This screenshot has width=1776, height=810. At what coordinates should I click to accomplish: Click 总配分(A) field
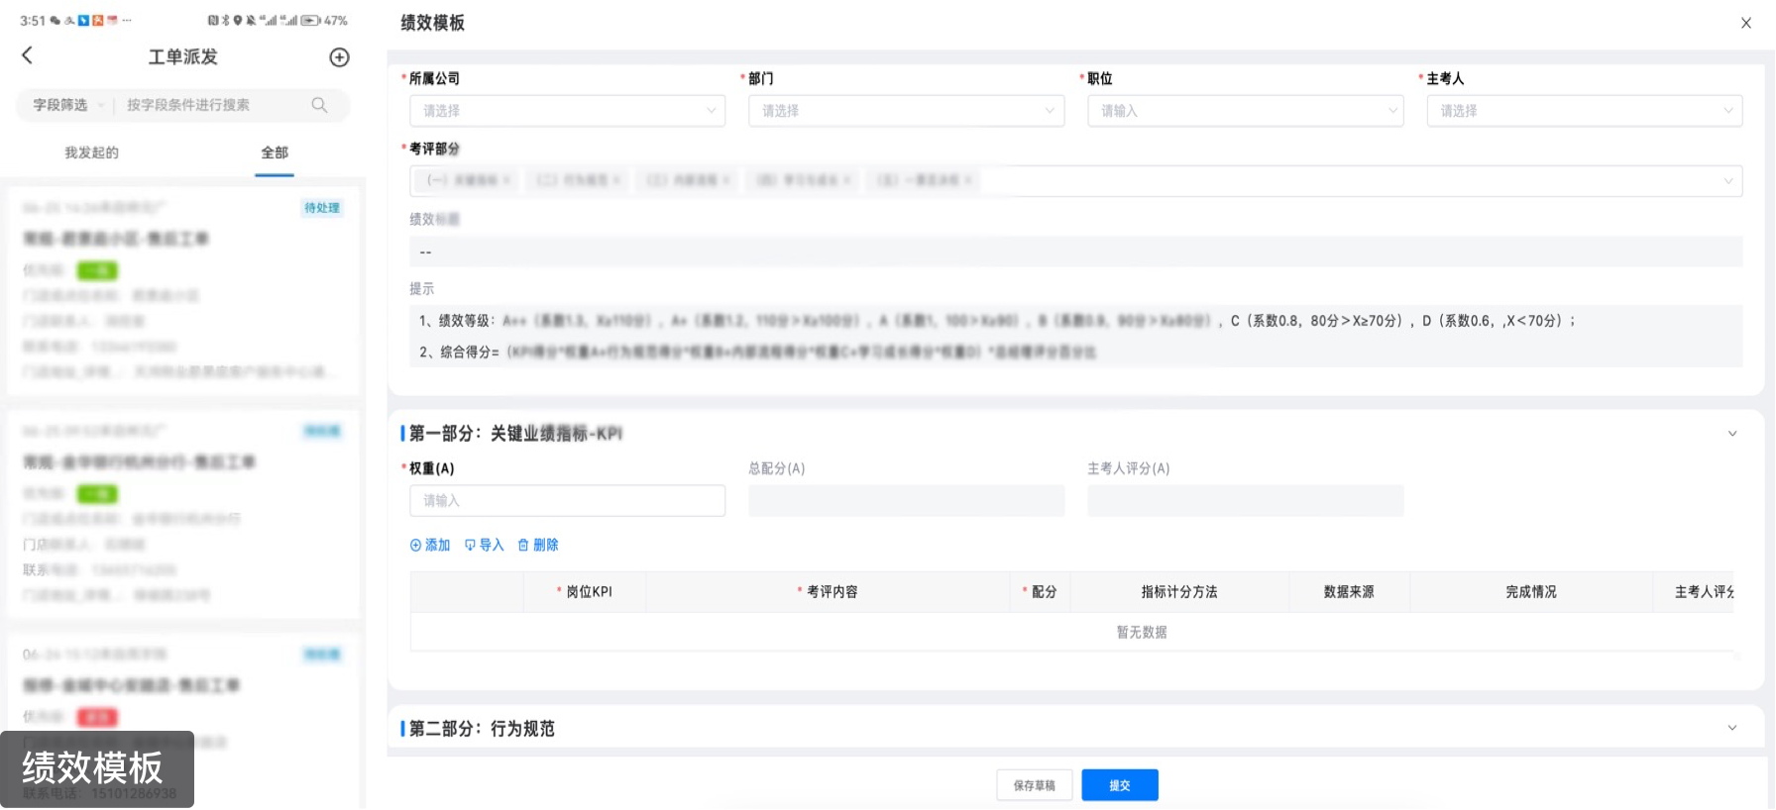[x=906, y=501]
